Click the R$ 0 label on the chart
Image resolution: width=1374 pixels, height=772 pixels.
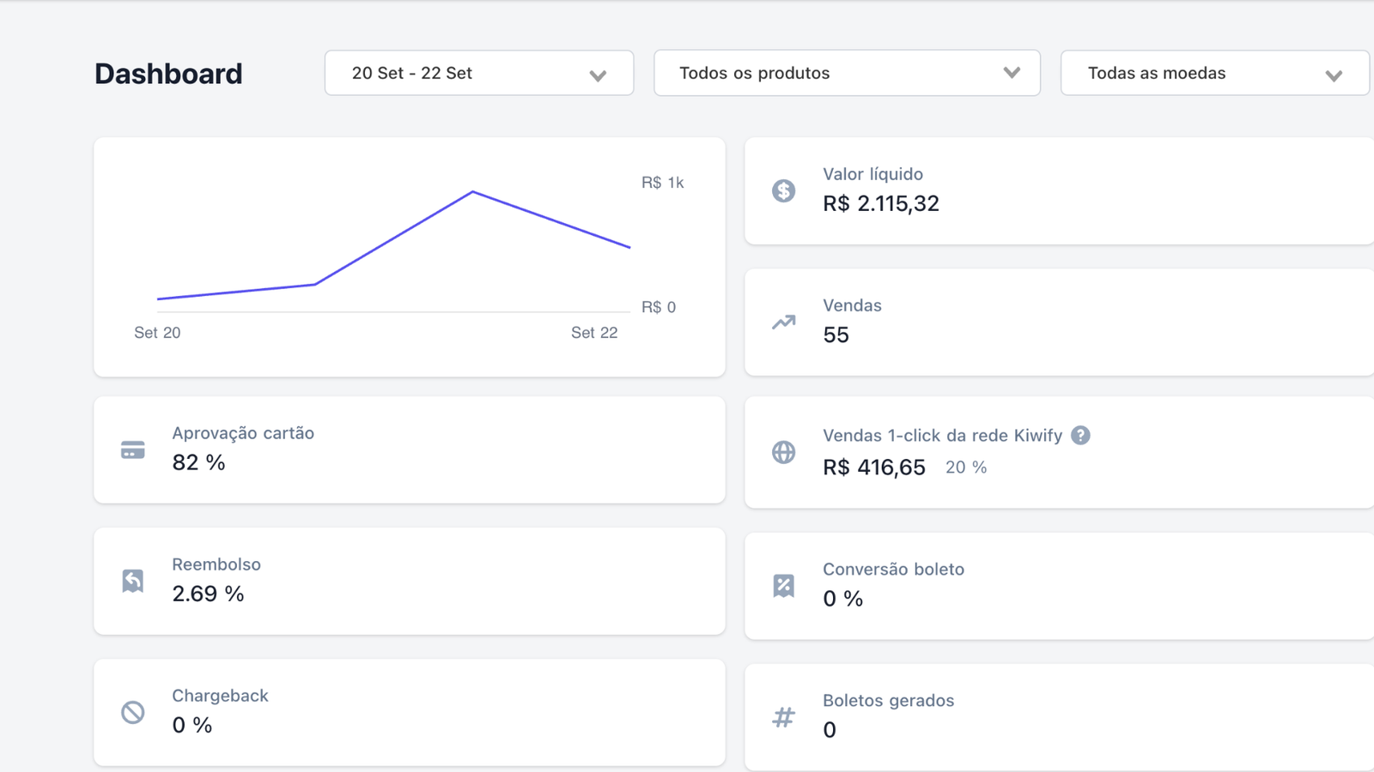(659, 307)
